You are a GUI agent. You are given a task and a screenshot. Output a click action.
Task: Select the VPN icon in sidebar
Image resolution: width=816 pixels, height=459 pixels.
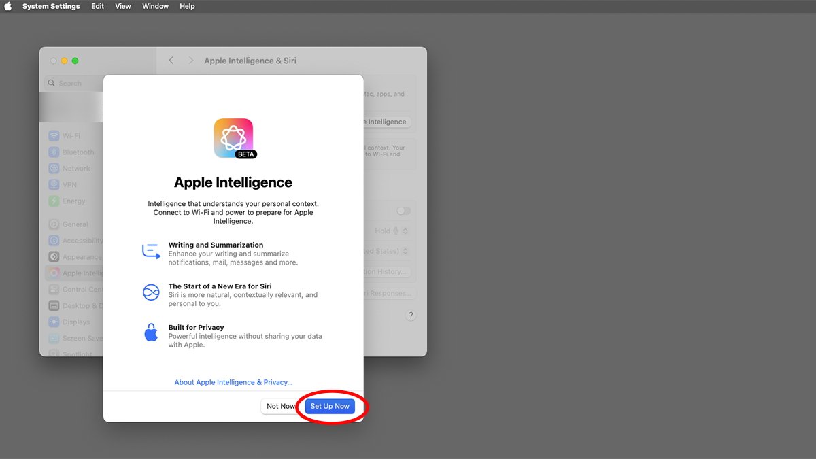(54, 184)
